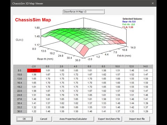Select the 33.2 row header
167x125 pixels.
20,107
